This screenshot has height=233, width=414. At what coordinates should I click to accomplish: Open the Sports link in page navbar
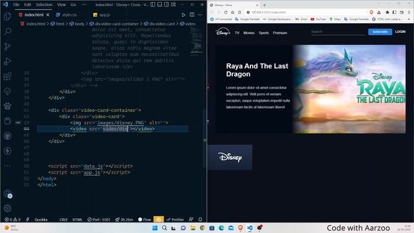coord(263,33)
